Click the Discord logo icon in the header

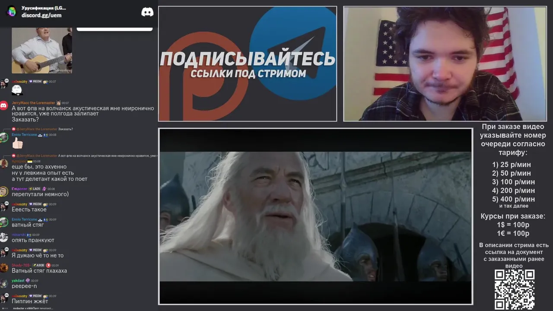147,12
